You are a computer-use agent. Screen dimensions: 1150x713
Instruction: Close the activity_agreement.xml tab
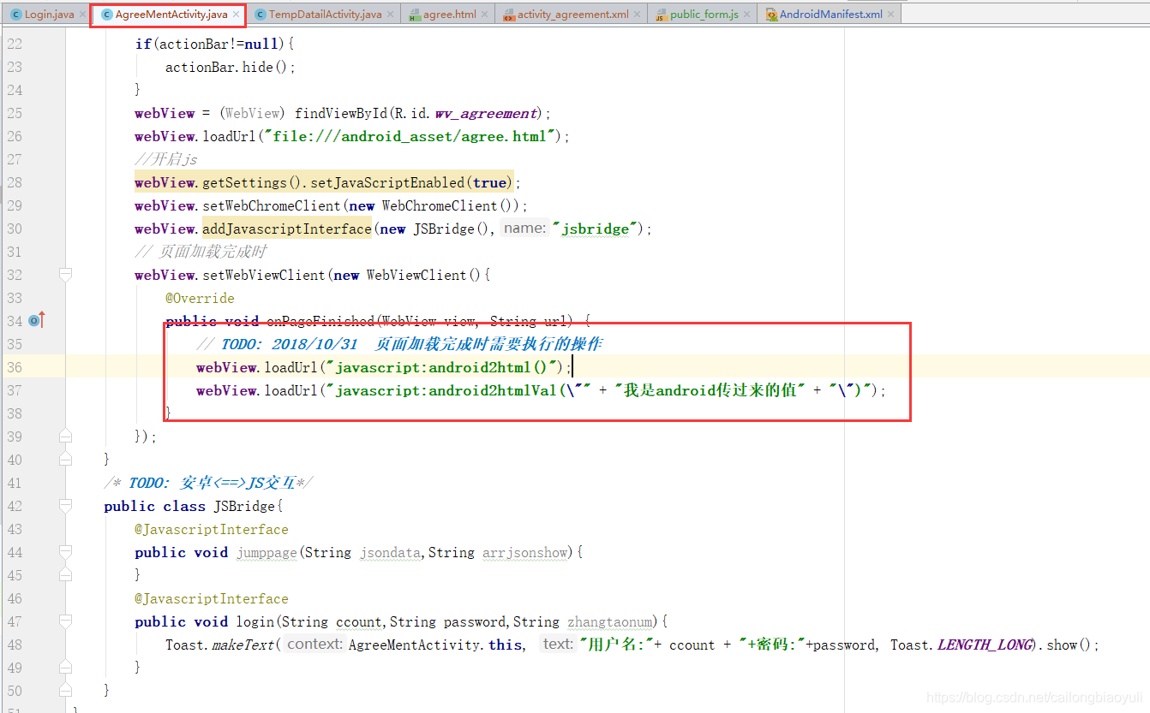[638, 15]
